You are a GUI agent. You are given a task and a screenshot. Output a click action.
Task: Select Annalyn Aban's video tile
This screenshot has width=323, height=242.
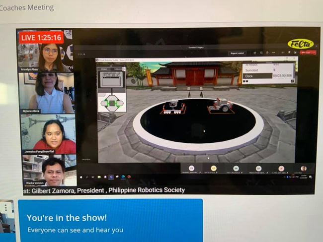[x=46, y=52]
